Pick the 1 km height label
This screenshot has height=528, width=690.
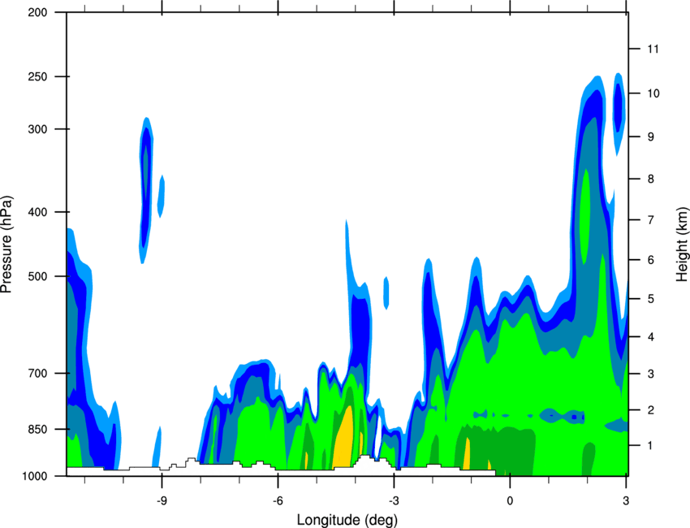coord(651,446)
